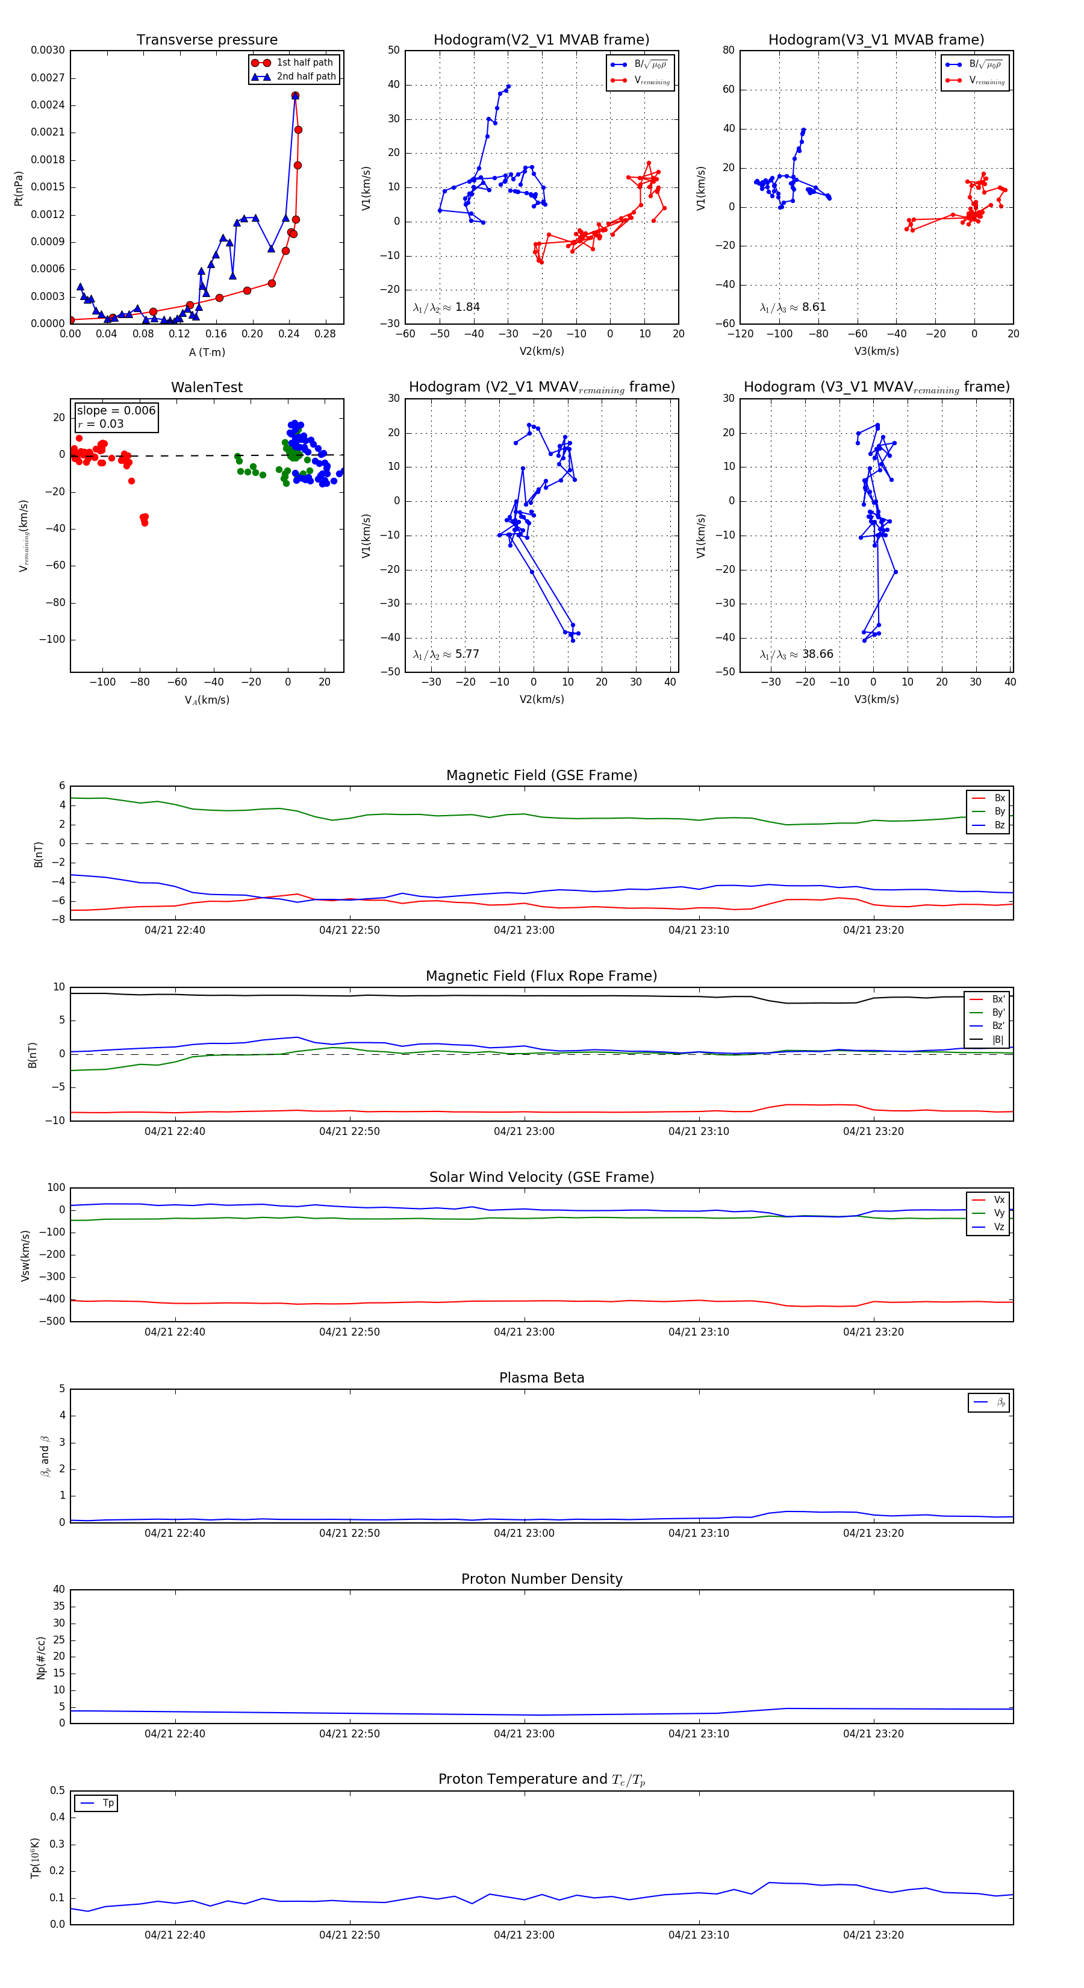Click the 'slope = 0.006' annotation
This screenshot has width=1084, height=1988.
tap(116, 411)
